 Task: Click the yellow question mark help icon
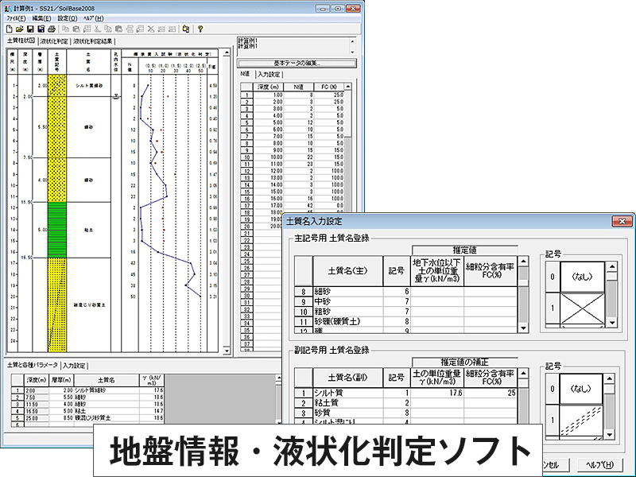(201, 29)
